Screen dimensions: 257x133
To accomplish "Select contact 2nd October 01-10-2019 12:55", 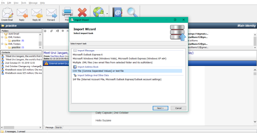I will (x=20, y=63).
